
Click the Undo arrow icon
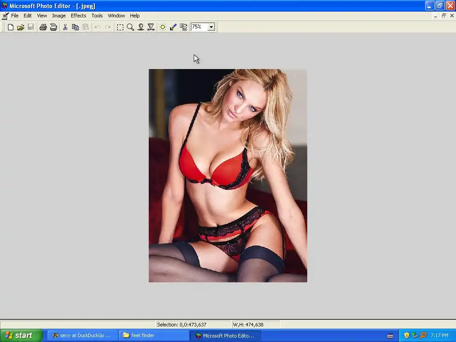98,27
